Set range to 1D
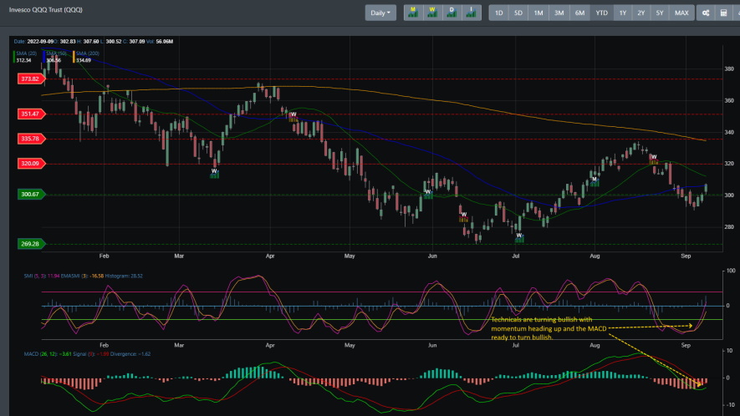 499,13
